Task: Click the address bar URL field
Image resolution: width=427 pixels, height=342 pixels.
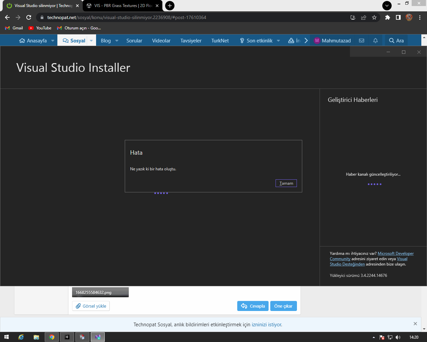Action: 193,17
